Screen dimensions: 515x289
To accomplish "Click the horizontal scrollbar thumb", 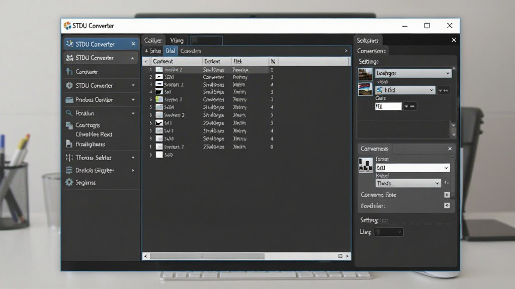I will coord(207,256).
